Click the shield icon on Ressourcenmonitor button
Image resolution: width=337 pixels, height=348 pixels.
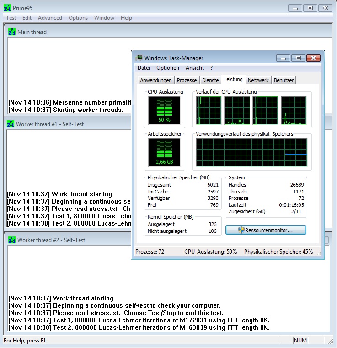coord(241,230)
